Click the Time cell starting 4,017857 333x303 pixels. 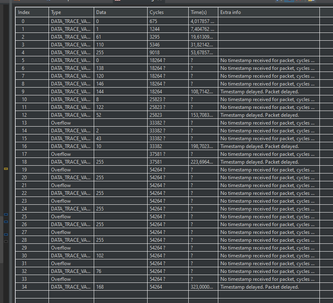coord(203,21)
